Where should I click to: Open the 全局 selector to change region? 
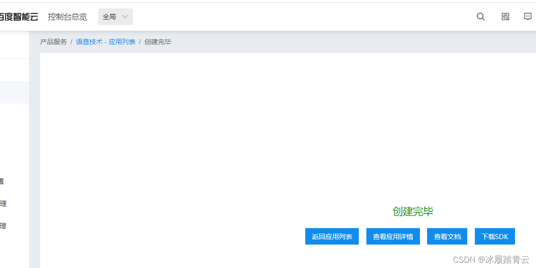115,16
